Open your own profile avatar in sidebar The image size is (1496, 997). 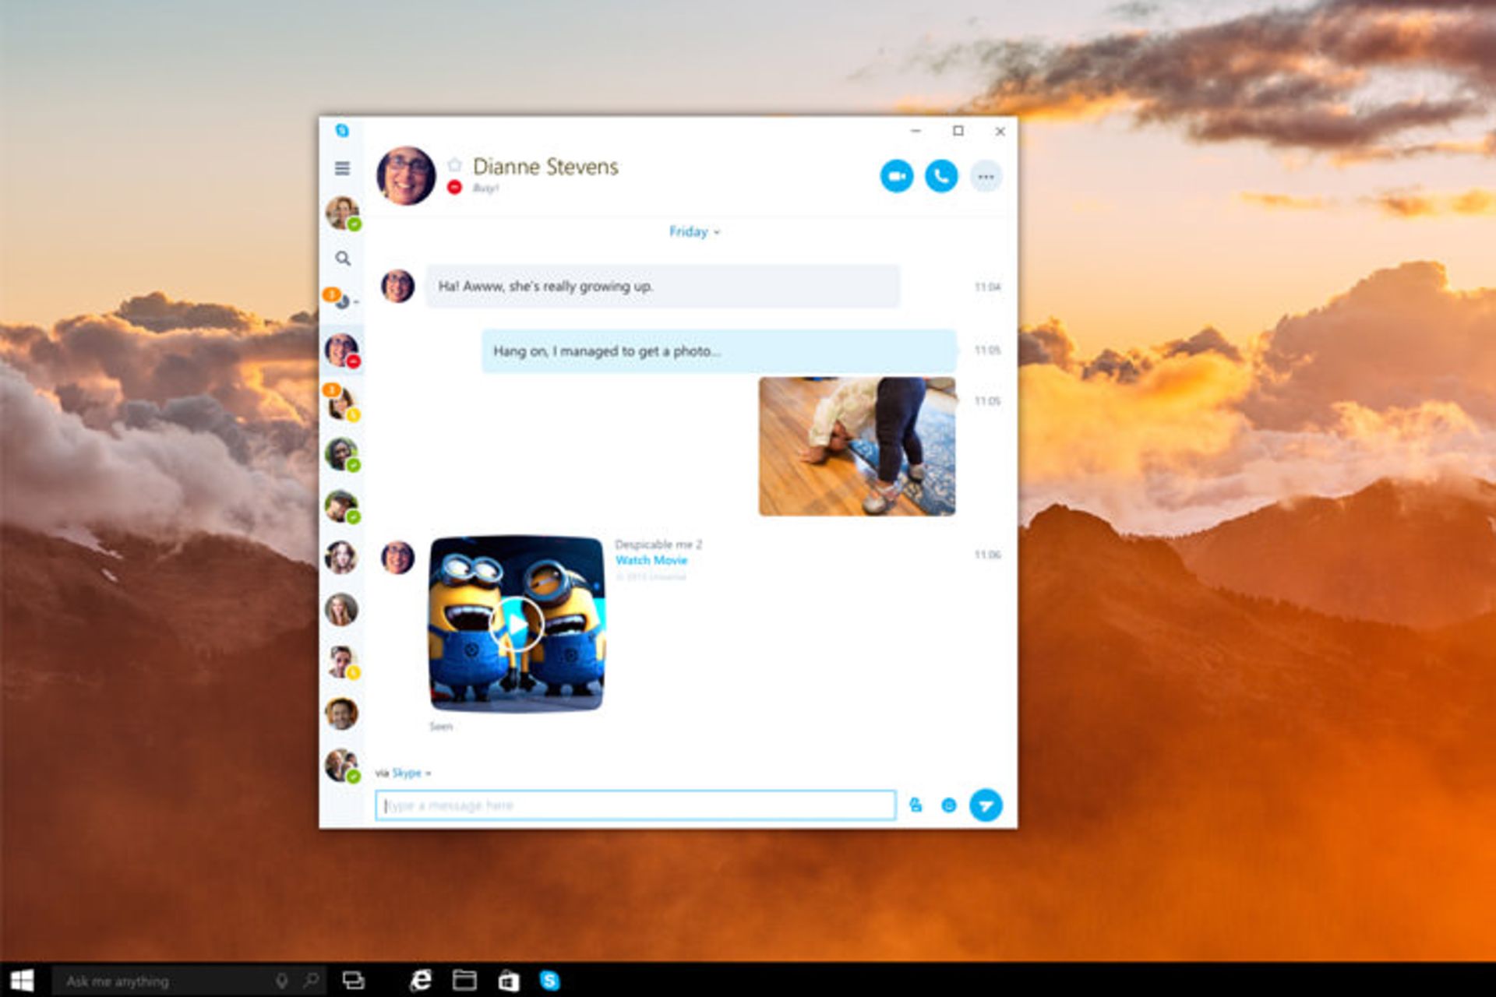[342, 213]
